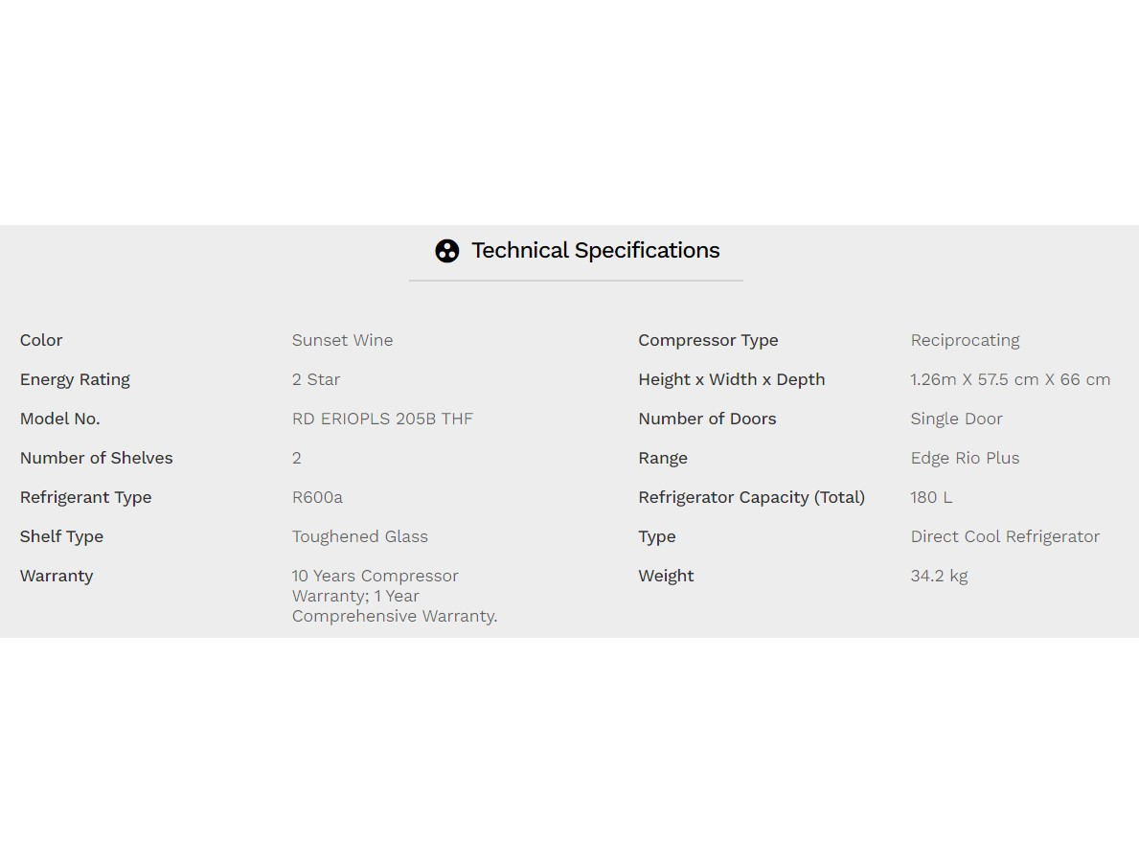Click the 34.2 kg weight value

tap(939, 576)
